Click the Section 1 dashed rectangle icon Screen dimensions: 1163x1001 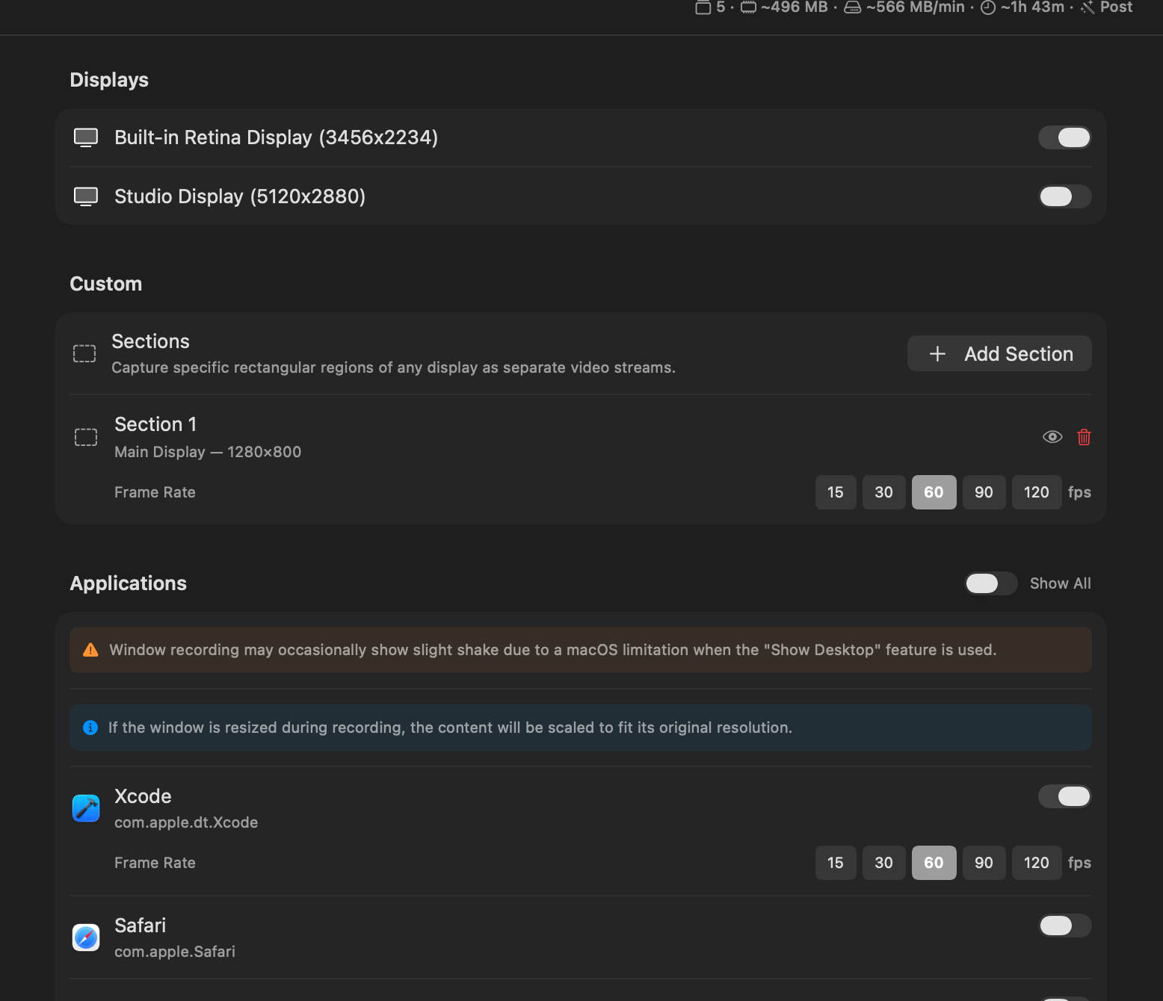point(86,437)
